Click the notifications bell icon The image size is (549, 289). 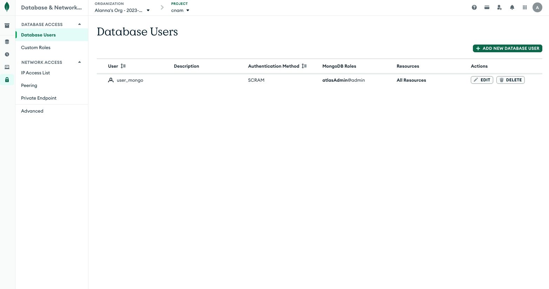pyautogui.click(x=512, y=7)
